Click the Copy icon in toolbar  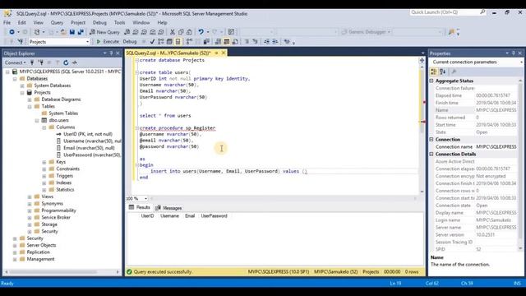pos(181,32)
